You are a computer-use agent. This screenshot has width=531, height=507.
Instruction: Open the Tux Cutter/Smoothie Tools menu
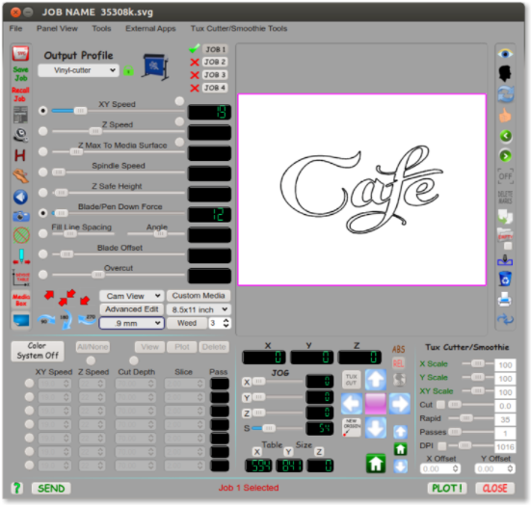click(x=239, y=29)
